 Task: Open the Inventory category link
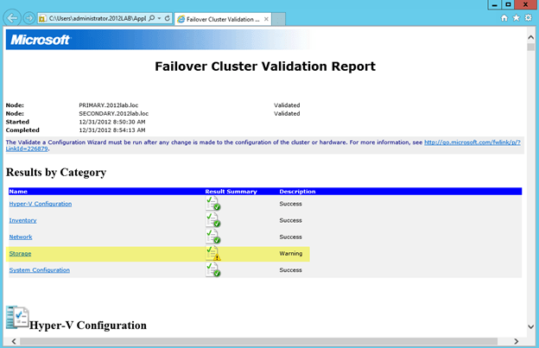pos(22,220)
